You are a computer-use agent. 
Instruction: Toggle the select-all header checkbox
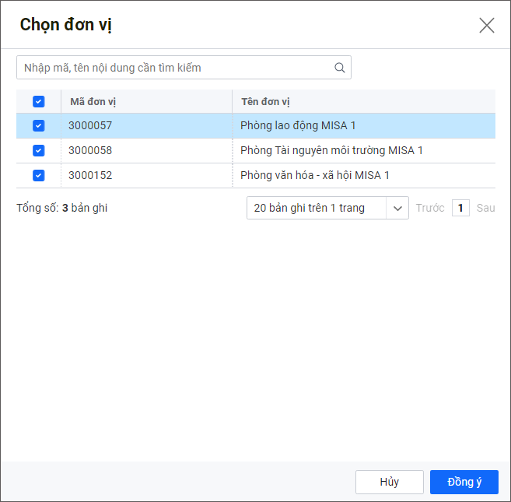coord(39,102)
